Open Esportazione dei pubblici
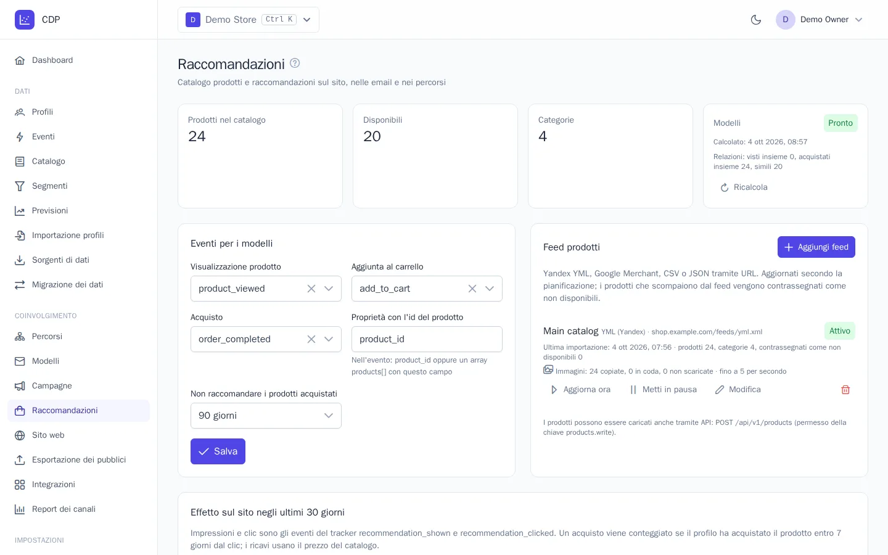The image size is (888, 555). 78,460
